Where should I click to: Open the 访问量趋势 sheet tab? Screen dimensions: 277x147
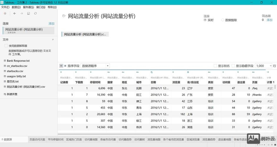[x=125, y=139]
